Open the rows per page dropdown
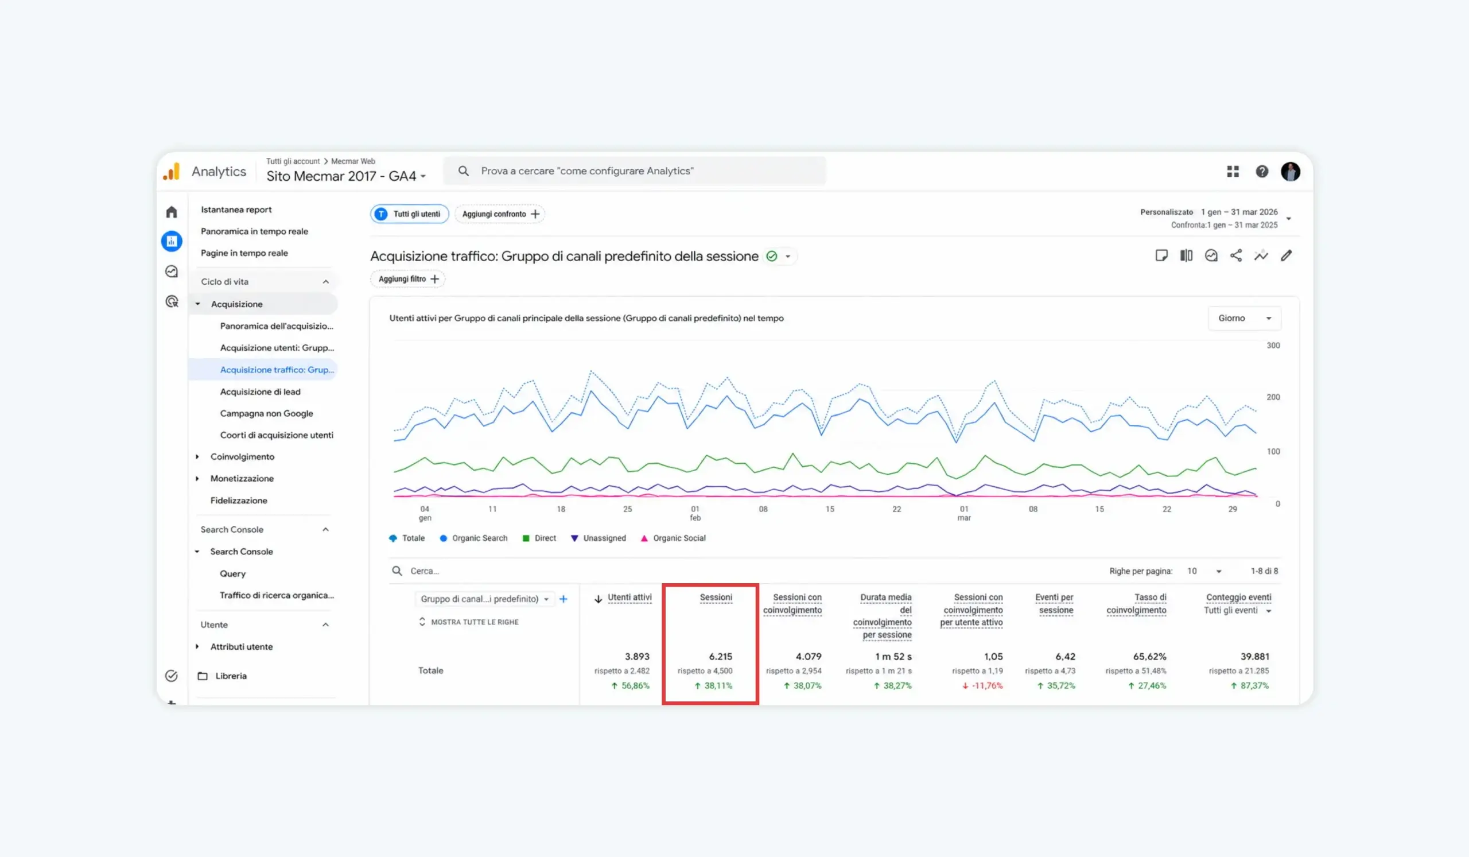This screenshot has height=857, width=1469. [1204, 571]
